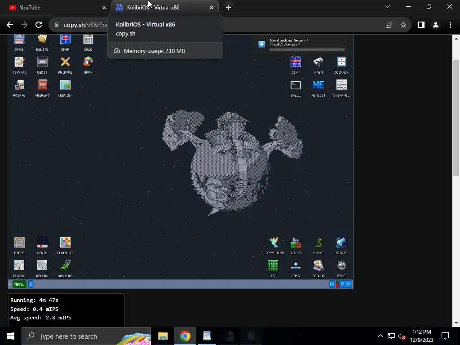Open the CALC calculator icon
Screen dimensions: 460x345
coord(88,43)
